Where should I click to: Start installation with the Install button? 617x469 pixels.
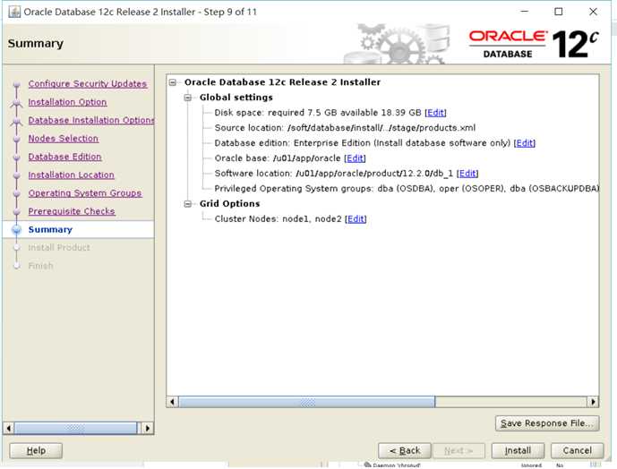tap(518, 450)
